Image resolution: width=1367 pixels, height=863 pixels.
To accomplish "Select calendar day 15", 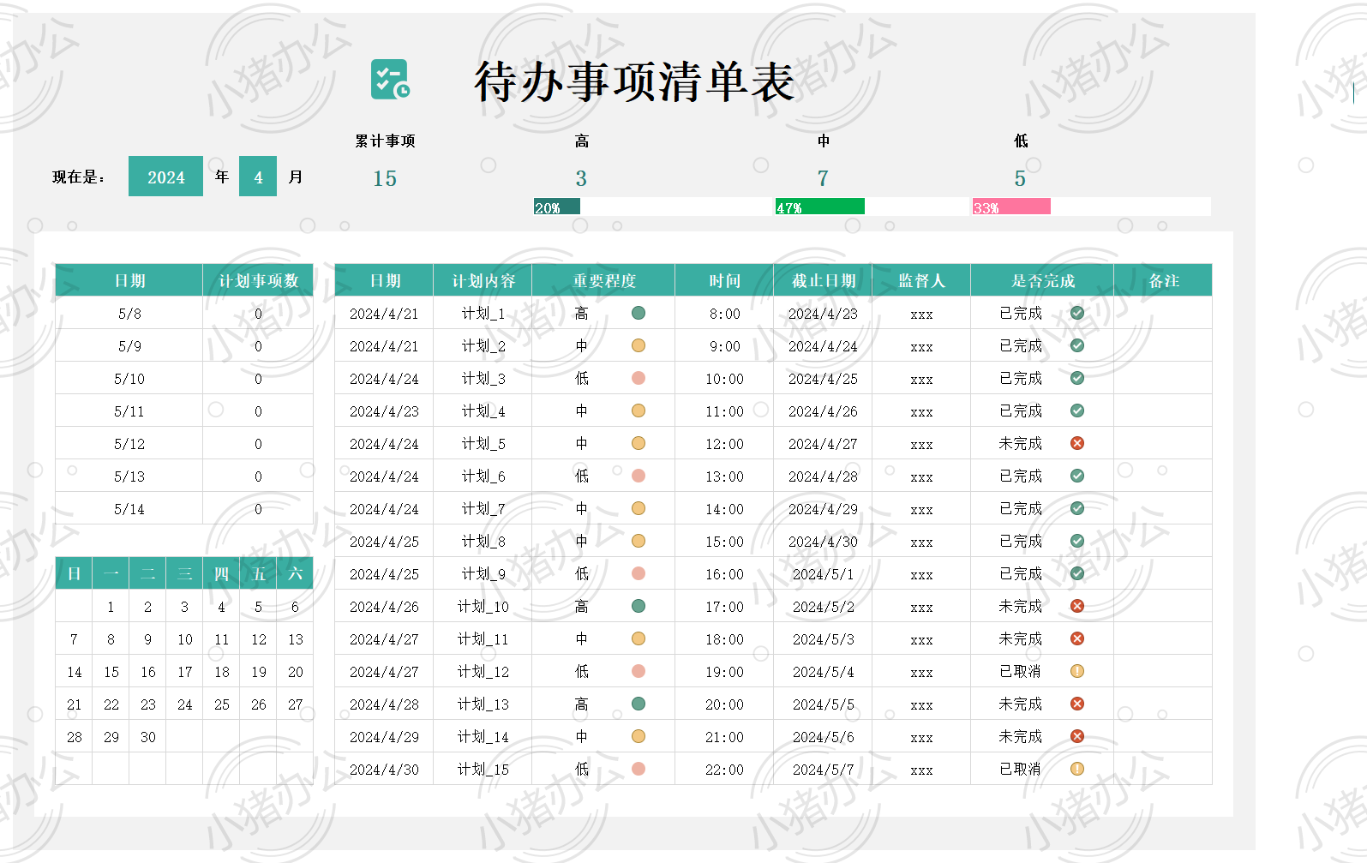I will click(111, 672).
